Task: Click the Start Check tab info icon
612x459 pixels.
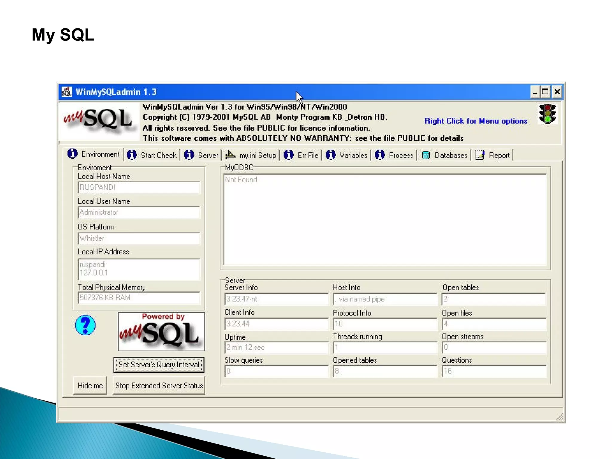Action: pyautogui.click(x=132, y=155)
